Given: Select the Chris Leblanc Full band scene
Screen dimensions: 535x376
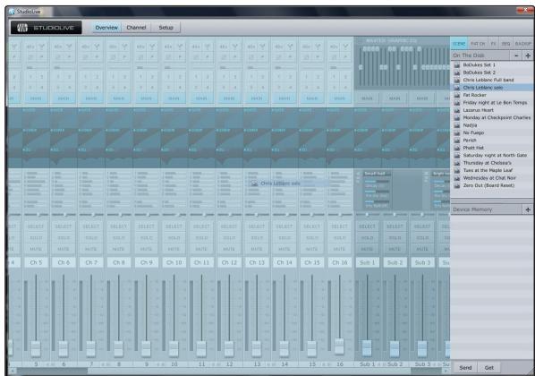Looking at the screenshot, I should click(492, 80).
